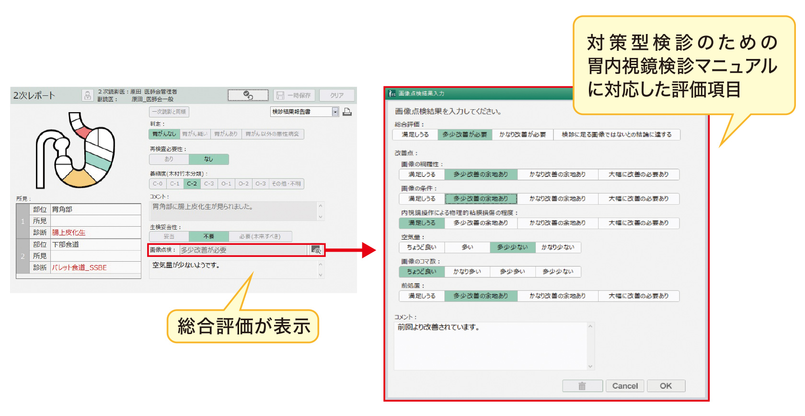Open image inspection via the eye icon
Image resolution: width=805 pixels, height=416 pixels.
[x=316, y=250]
